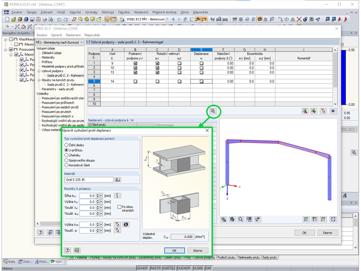361x271 pixels.
Task: Go to next load case arrow
Action: pos(179,19)
